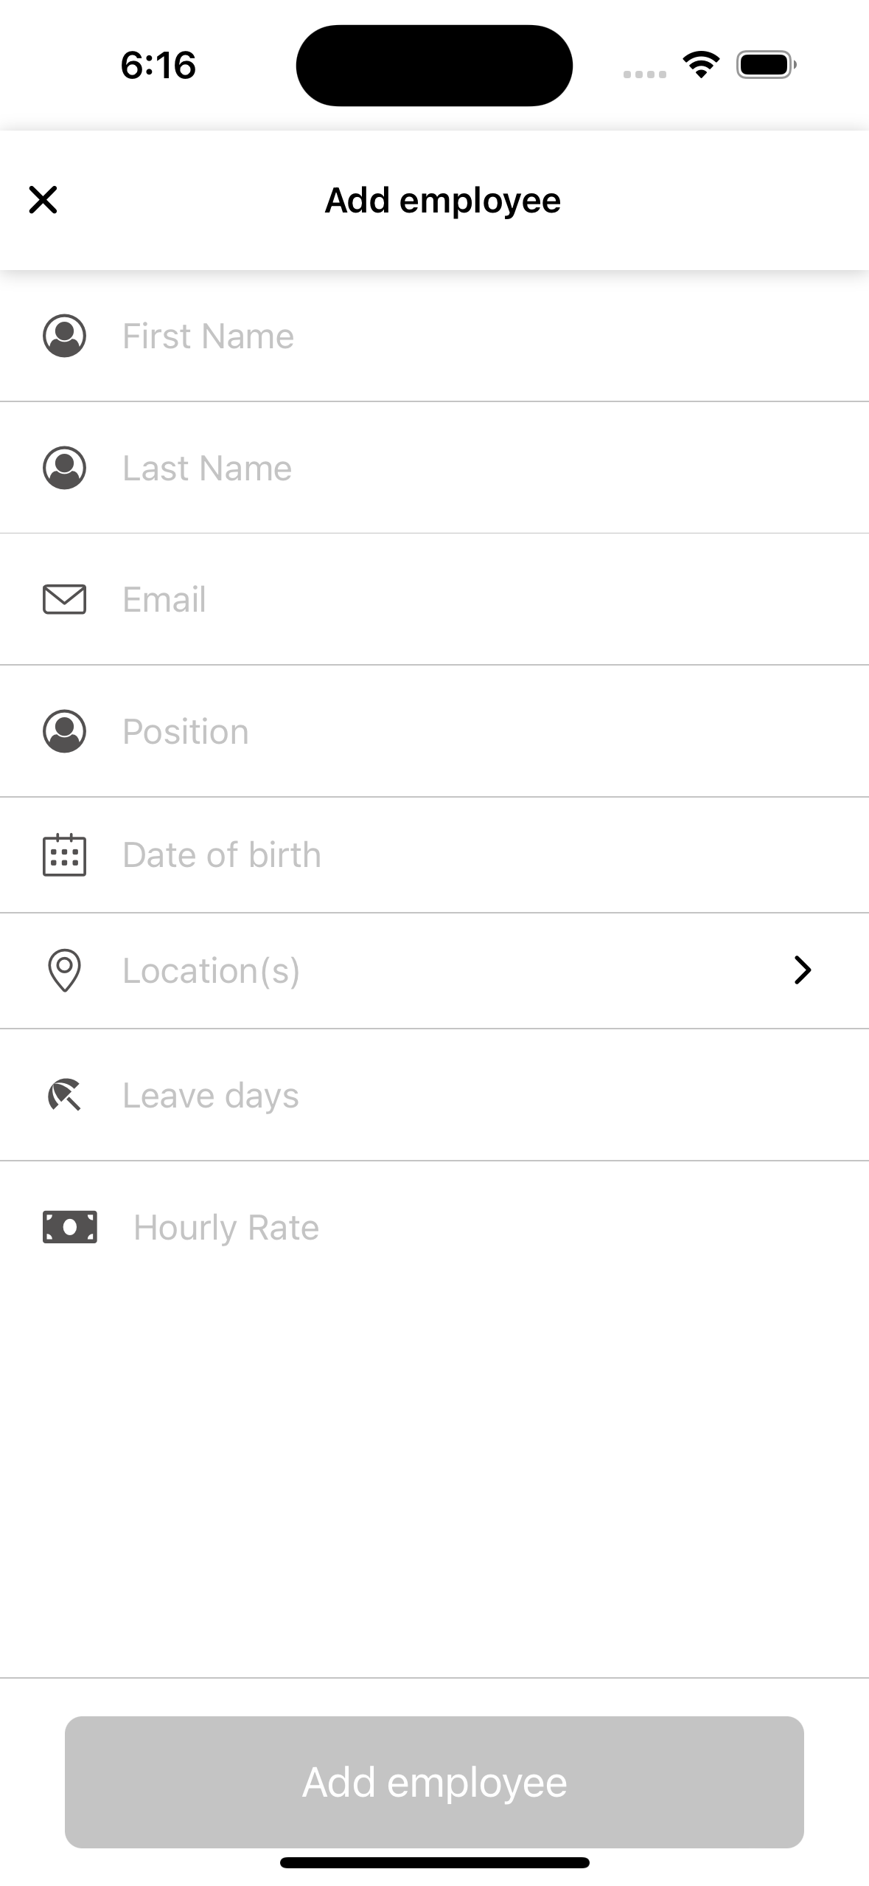Tap the profile icon beside Position
The height and width of the screenshot is (1886, 869).
[x=65, y=731]
